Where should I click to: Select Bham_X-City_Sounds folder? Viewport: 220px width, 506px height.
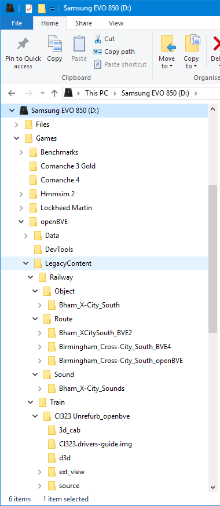click(91, 388)
